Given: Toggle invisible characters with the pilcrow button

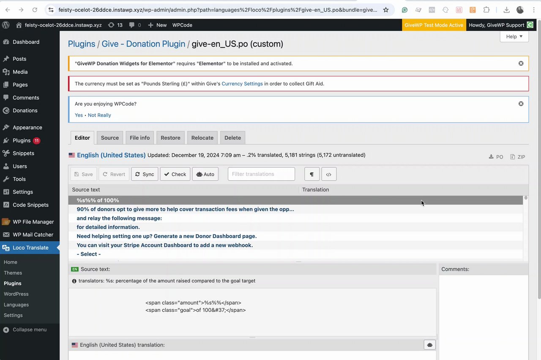Looking at the screenshot, I should click(x=312, y=174).
